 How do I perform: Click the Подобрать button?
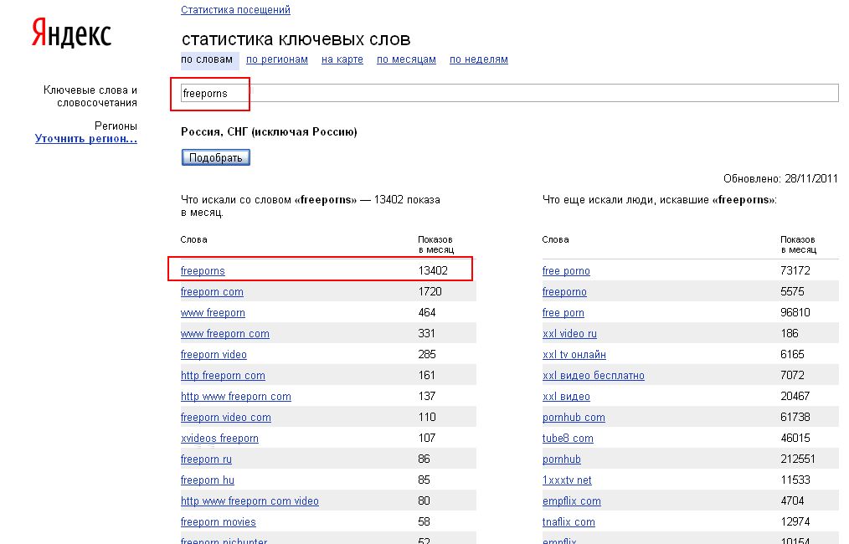coord(215,157)
